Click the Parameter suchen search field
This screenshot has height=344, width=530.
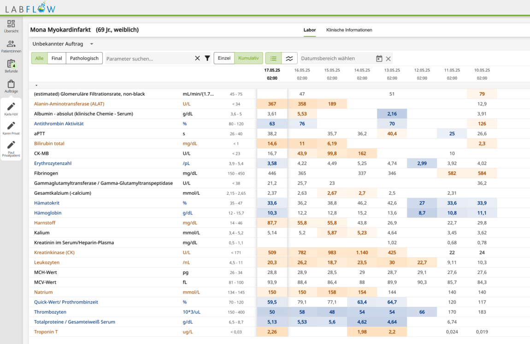(147, 58)
